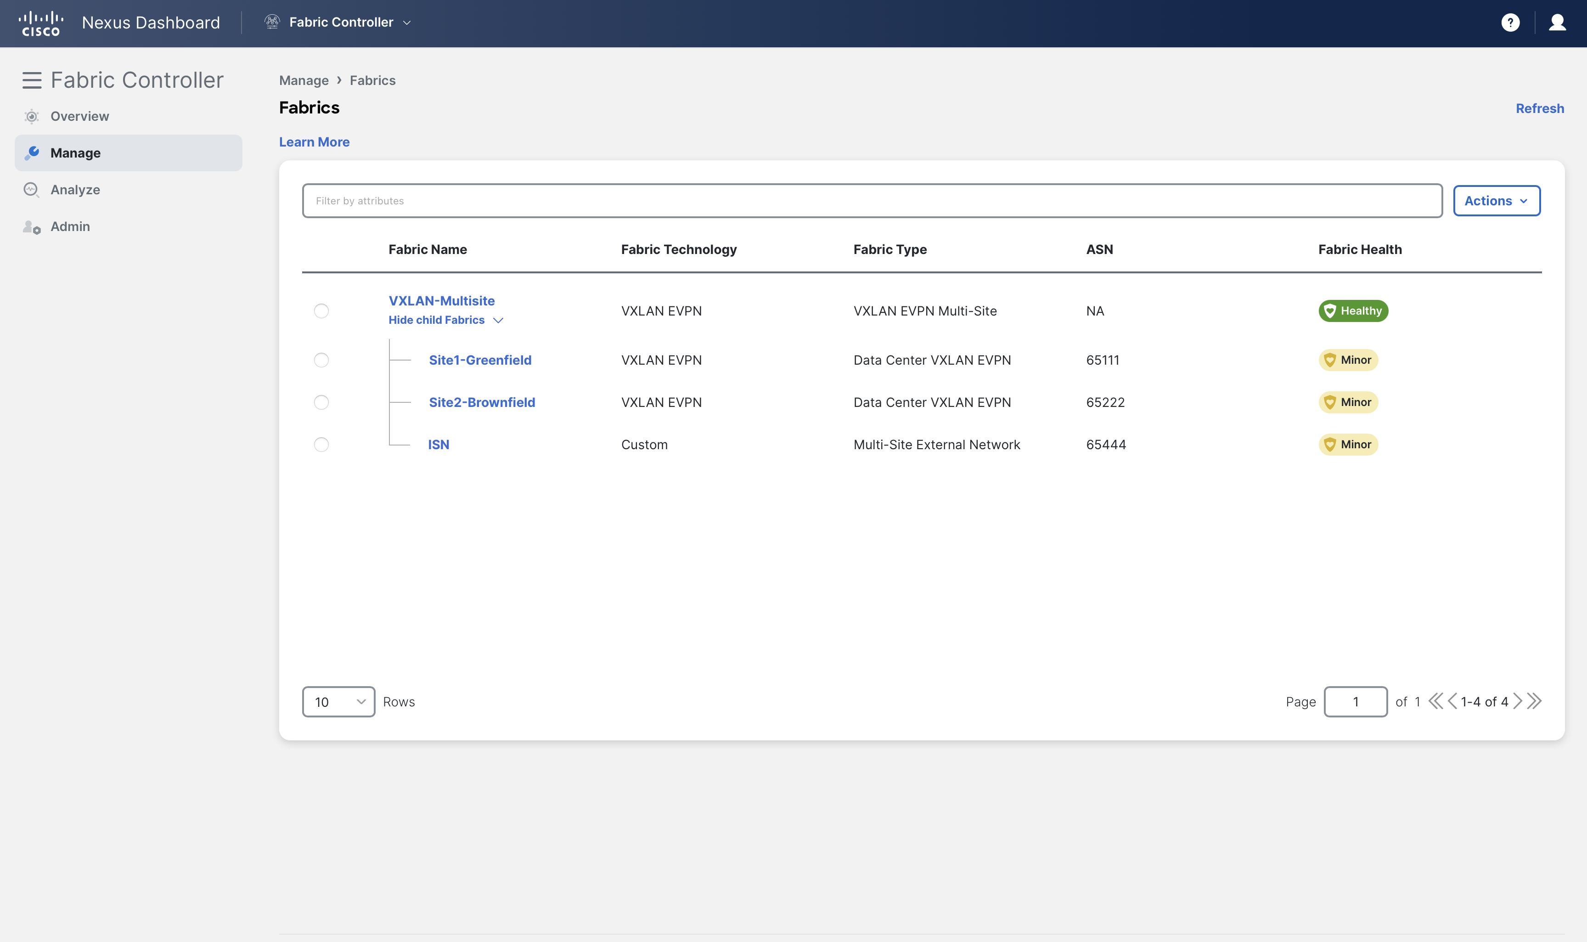Click the Data Center VXLAN EVPN cell for Site1-Greenfield
The height and width of the screenshot is (942, 1587).
click(932, 360)
